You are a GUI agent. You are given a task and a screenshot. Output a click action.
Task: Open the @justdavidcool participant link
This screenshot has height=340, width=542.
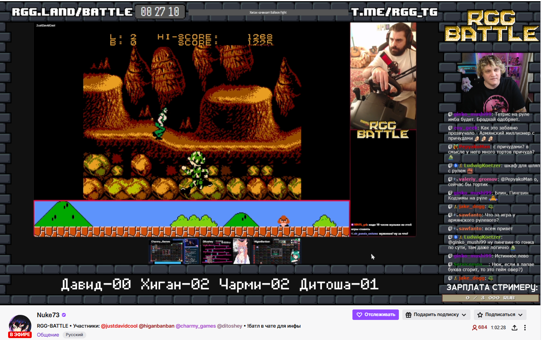pos(119,326)
